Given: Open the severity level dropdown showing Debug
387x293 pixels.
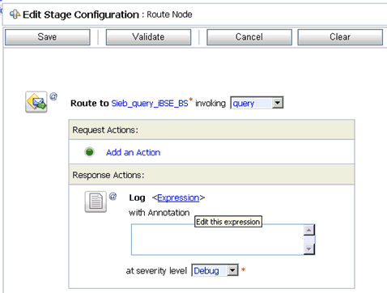Looking at the screenshot, I should click(215, 270).
